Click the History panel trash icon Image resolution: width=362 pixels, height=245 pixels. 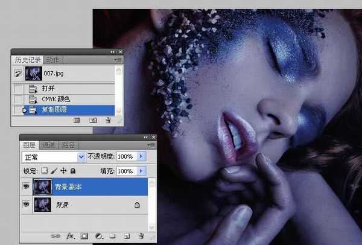pyautogui.click(x=108, y=120)
